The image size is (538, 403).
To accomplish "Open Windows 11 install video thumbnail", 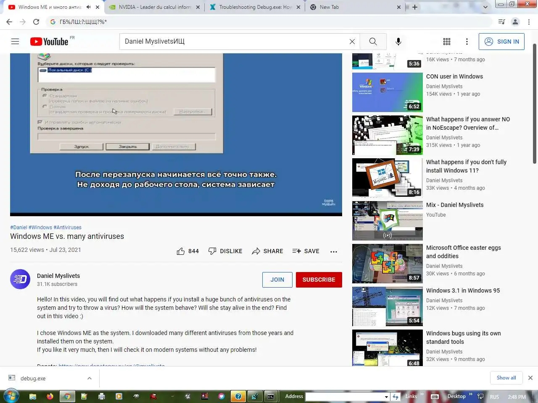I will point(388,178).
